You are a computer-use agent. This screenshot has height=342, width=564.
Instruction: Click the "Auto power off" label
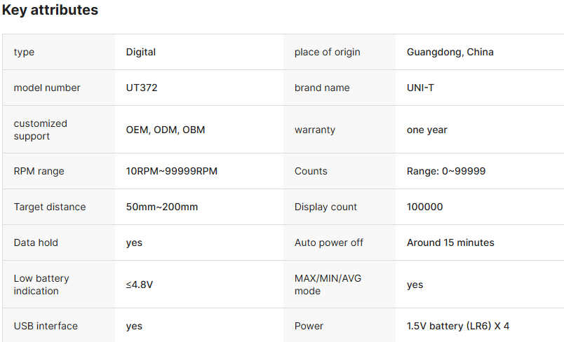pos(329,242)
